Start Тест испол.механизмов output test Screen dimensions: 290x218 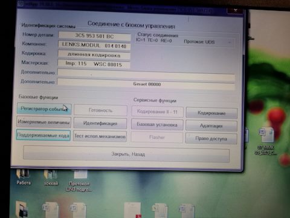pos(100,136)
